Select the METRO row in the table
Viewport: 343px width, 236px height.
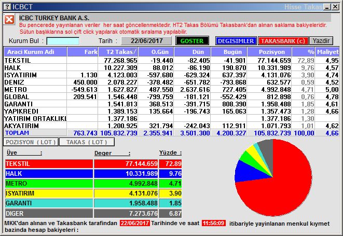click(171, 89)
